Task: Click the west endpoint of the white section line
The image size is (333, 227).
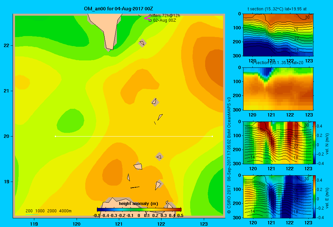Action: coord(55,136)
